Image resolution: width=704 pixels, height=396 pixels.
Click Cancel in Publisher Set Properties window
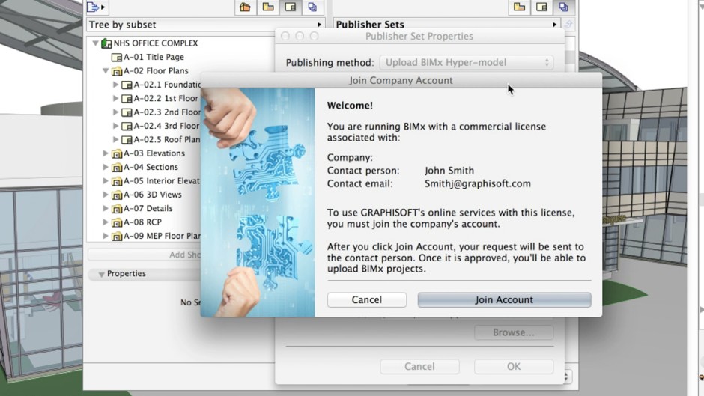pos(419,366)
